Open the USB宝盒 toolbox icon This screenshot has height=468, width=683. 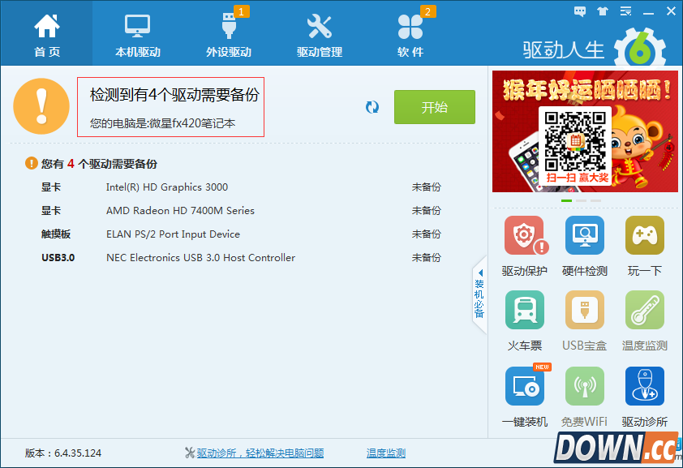(x=584, y=311)
